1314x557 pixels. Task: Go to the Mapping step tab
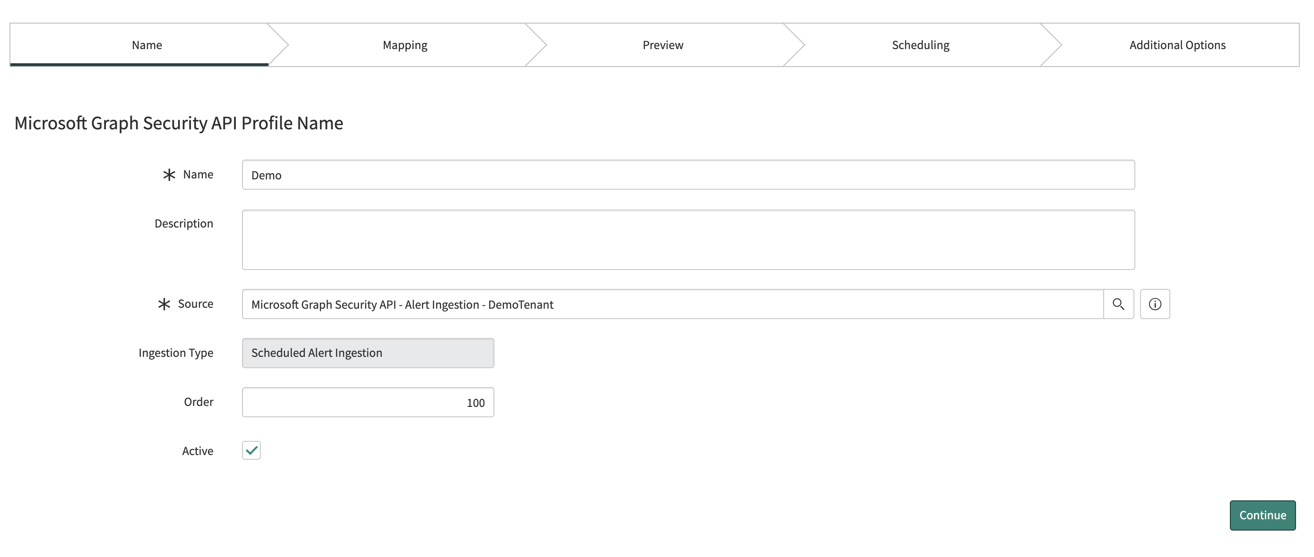click(x=405, y=45)
